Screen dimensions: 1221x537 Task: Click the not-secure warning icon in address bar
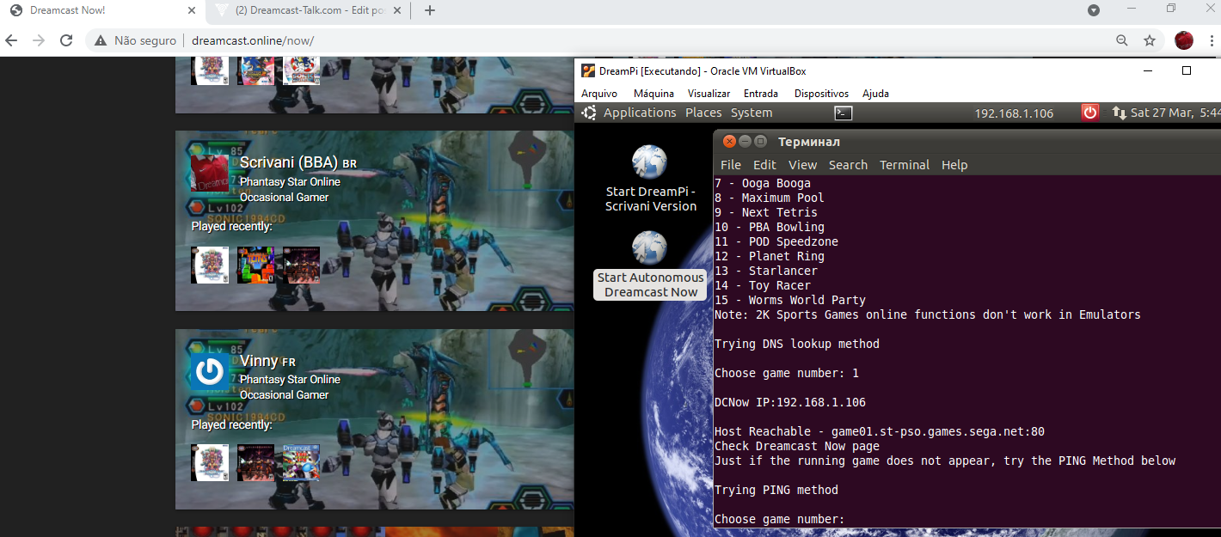[x=101, y=40]
